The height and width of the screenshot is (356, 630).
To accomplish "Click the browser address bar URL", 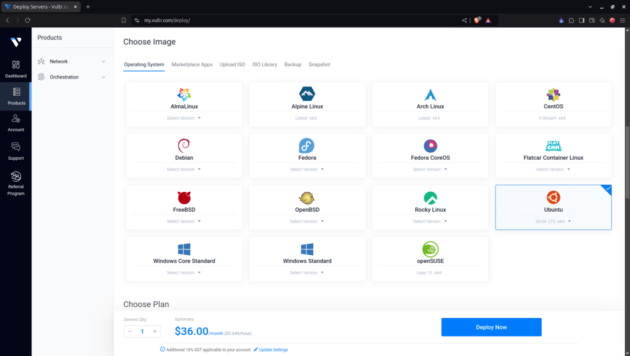I will pos(167,21).
